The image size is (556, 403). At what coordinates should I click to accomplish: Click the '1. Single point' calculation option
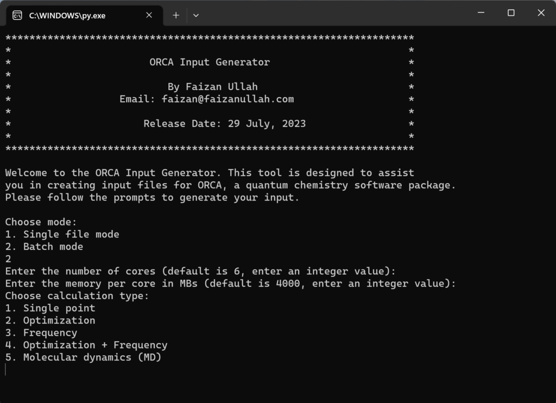pyautogui.click(x=50, y=308)
